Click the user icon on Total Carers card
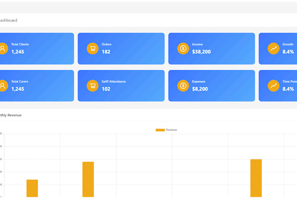This screenshot has height=200, width=297. point(3,86)
